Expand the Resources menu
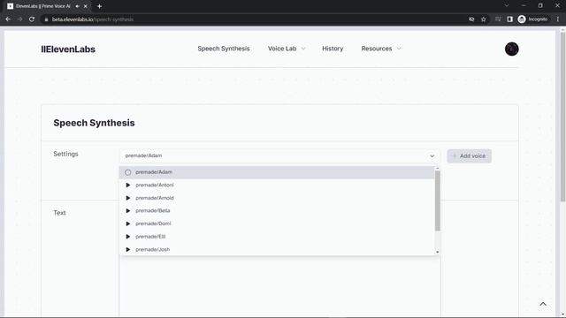The image size is (566, 318). 381,49
